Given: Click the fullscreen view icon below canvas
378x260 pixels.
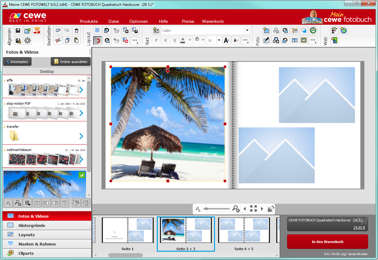Looking at the screenshot, I should [x=253, y=209].
